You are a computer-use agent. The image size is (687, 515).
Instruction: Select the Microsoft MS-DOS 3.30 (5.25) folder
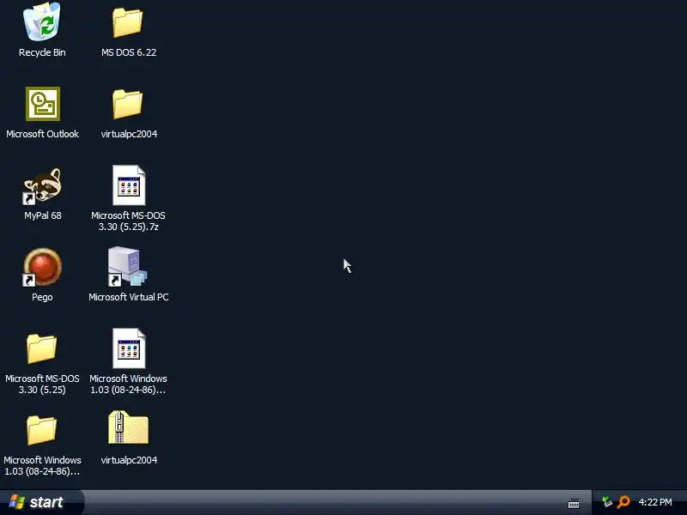tap(41, 348)
